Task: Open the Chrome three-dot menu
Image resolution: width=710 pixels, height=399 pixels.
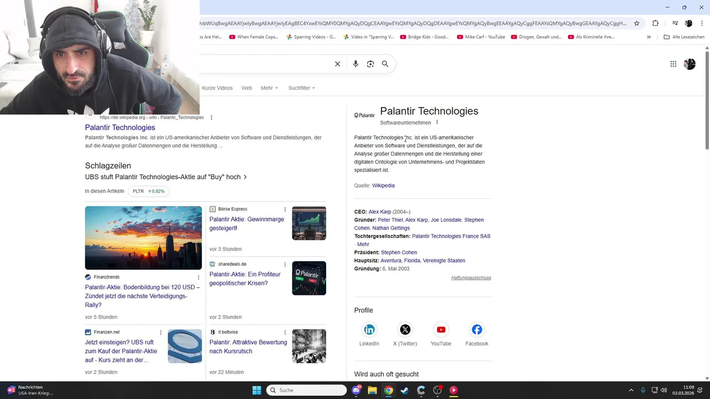Action: click(x=701, y=23)
